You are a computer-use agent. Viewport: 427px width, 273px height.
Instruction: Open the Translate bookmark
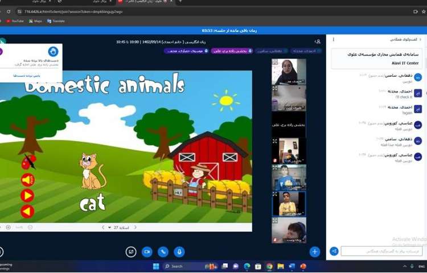point(56,21)
